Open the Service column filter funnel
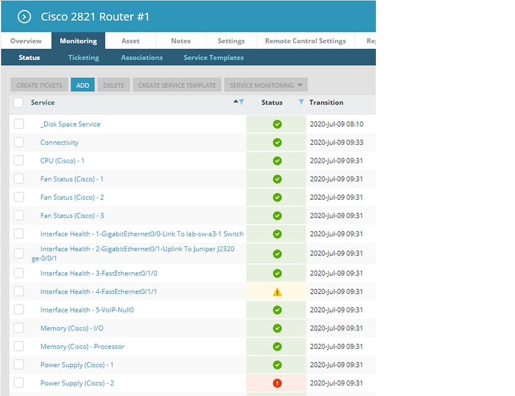This screenshot has height=396, width=515. tap(241, 102)
